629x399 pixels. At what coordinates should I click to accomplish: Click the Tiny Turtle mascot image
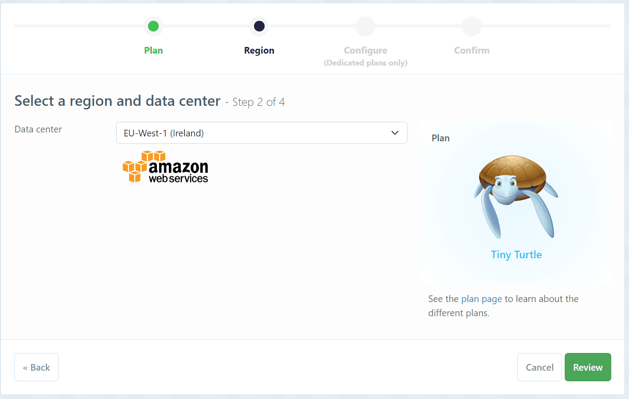[516, 196]
